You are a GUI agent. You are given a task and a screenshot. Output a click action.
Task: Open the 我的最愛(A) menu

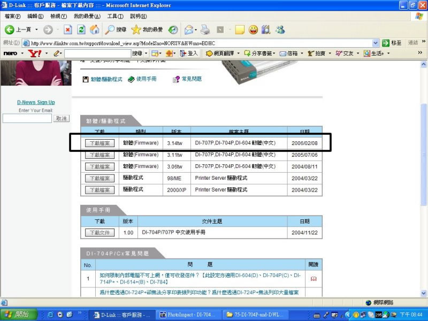[87, 17]
